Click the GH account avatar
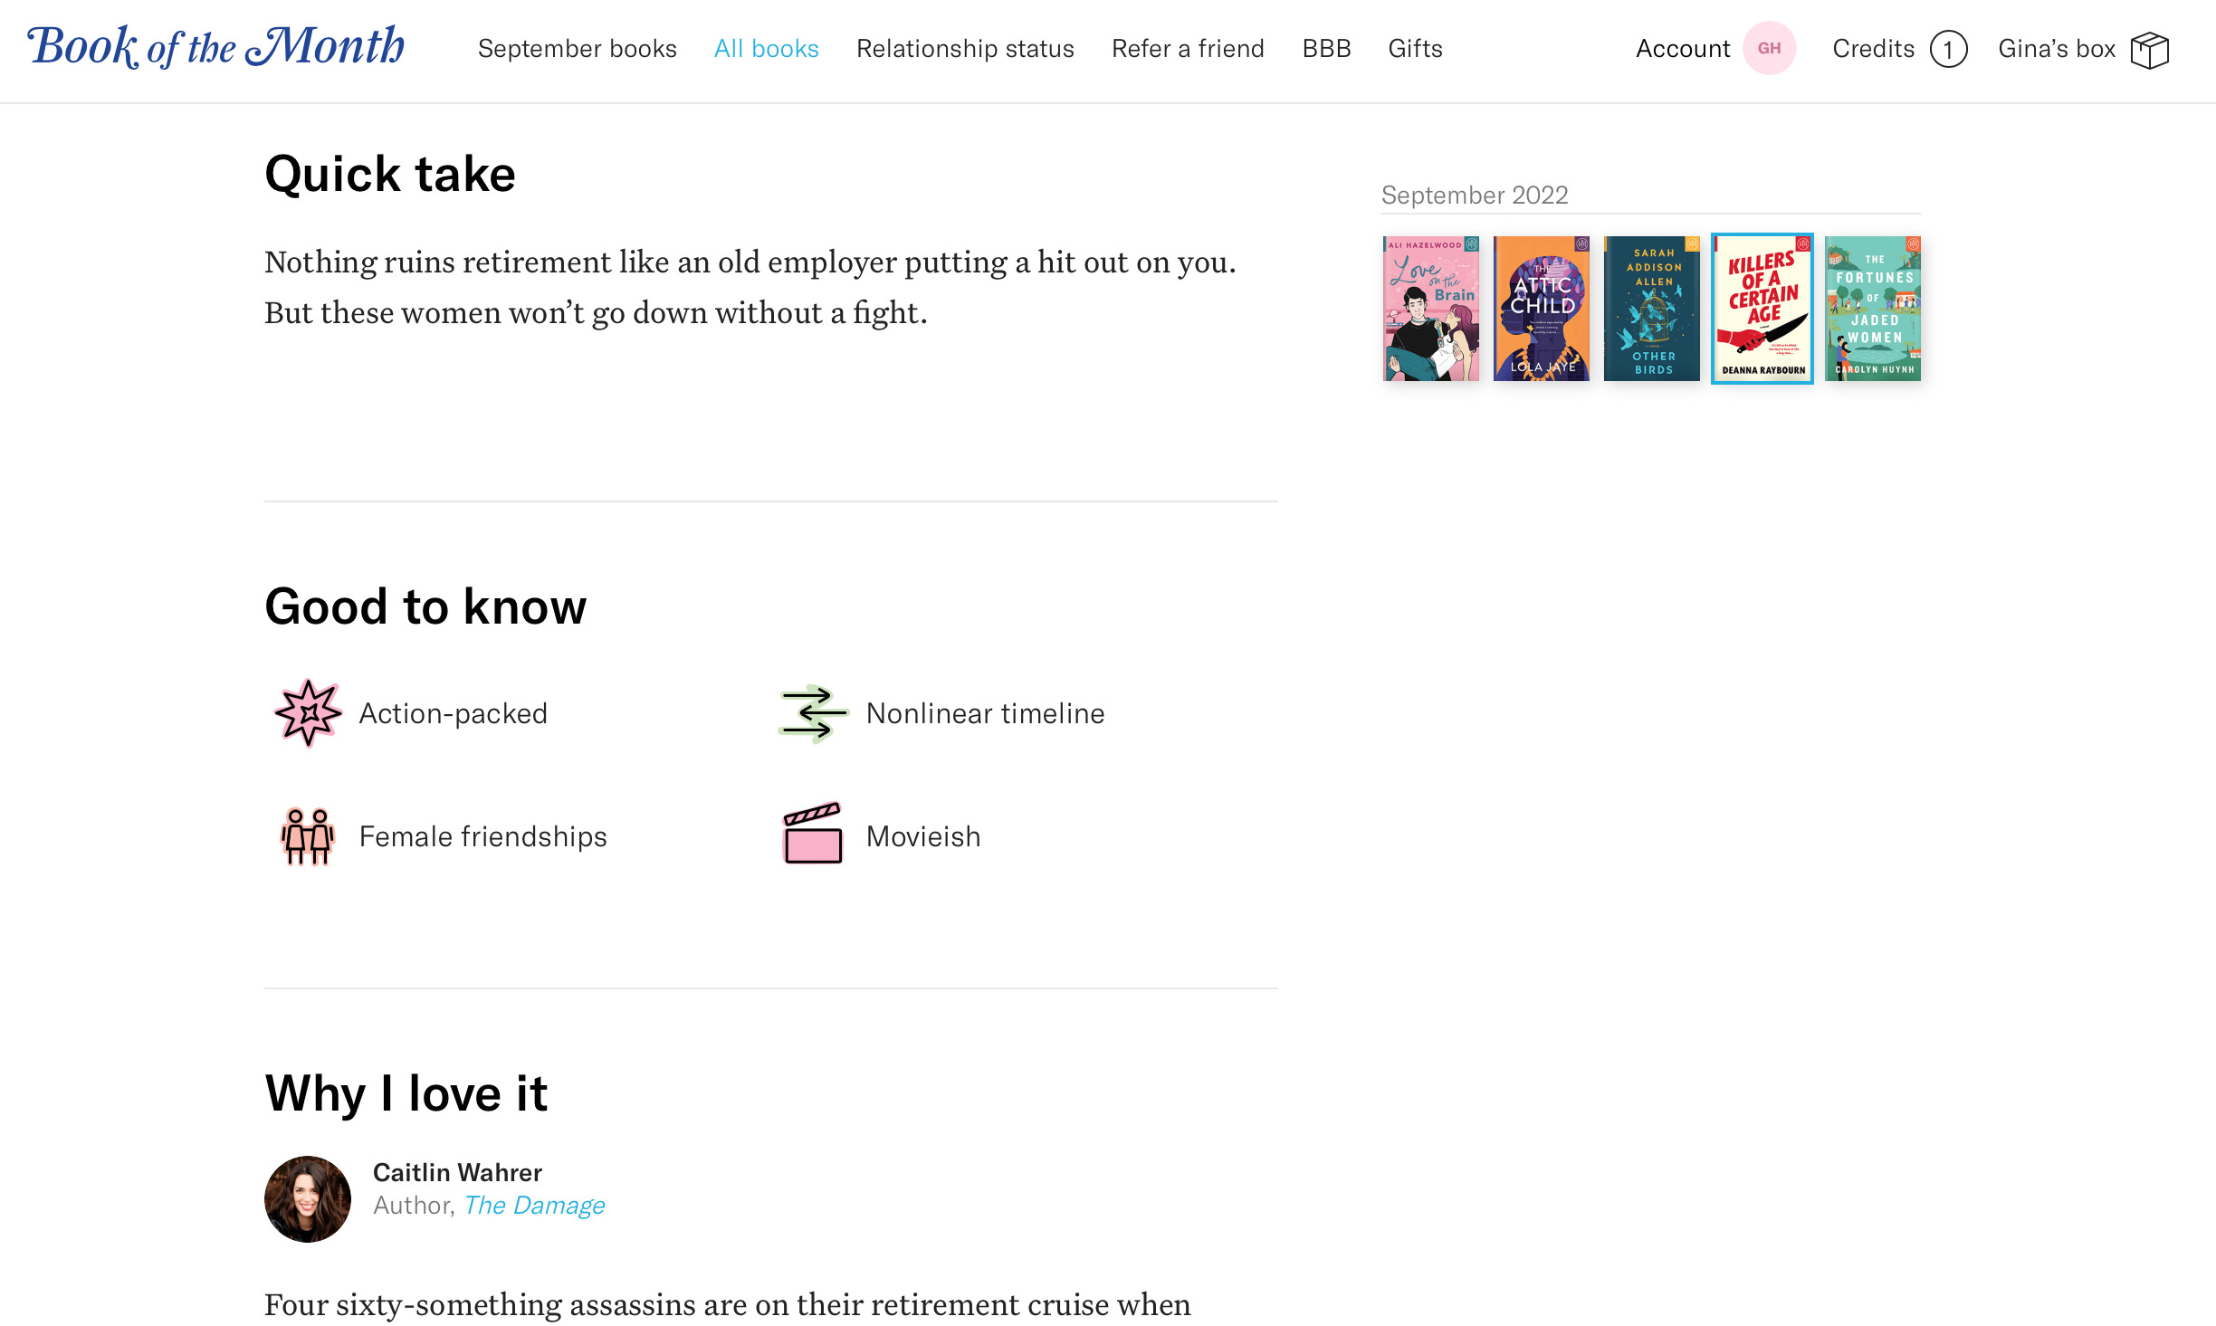Image resolution: width=2216 pixels, height=1326 pixels. click(1769, 49)
